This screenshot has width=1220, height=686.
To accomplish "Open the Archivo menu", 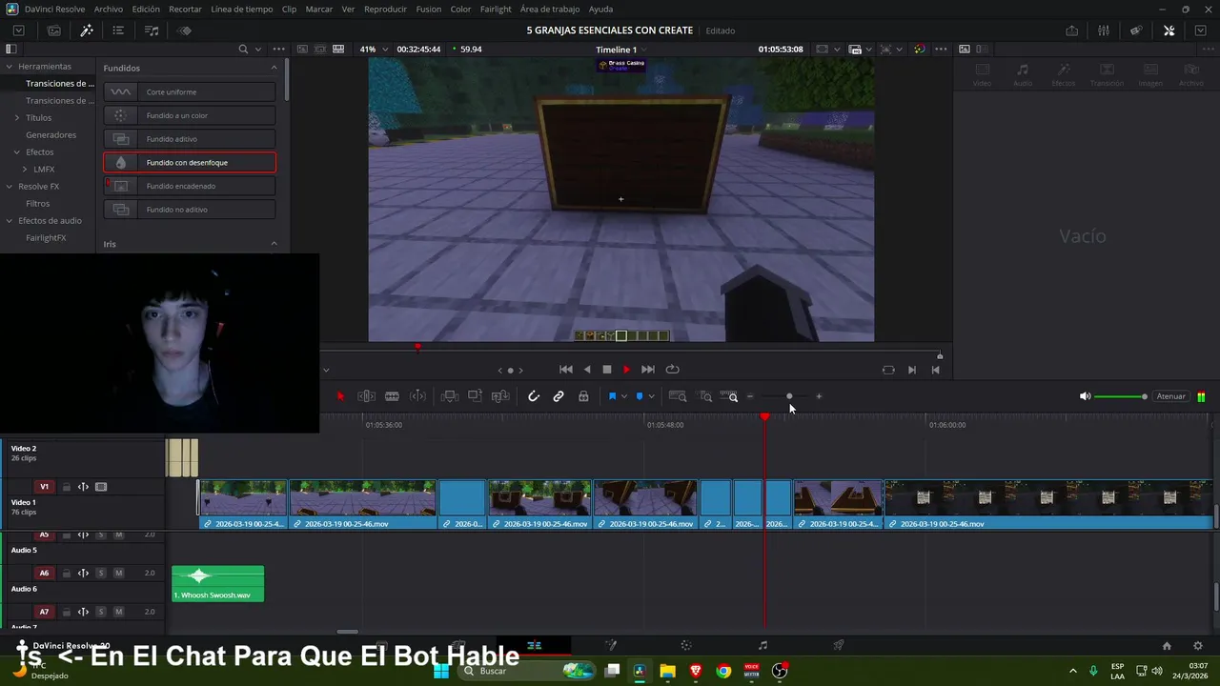I will [109, 9].
